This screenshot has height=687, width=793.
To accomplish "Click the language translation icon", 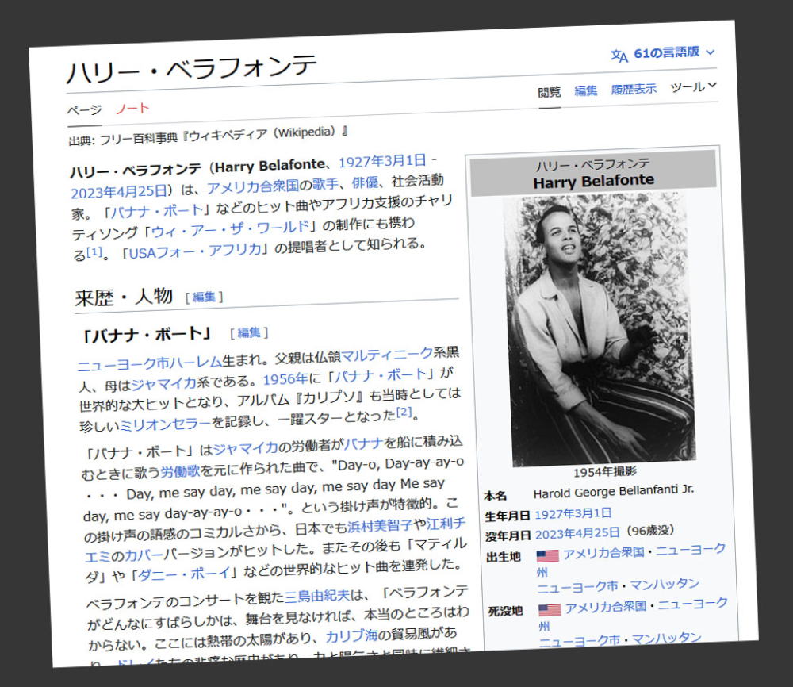I will pyautogui.click(x=619, y=56).
